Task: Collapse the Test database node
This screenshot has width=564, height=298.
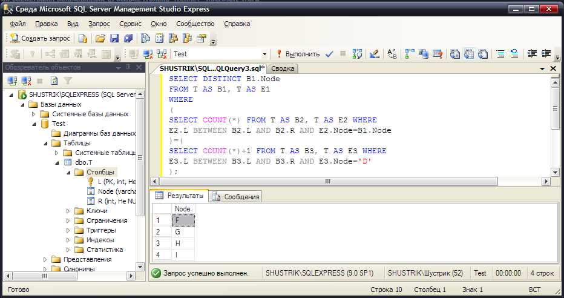Action: point(34,124)
